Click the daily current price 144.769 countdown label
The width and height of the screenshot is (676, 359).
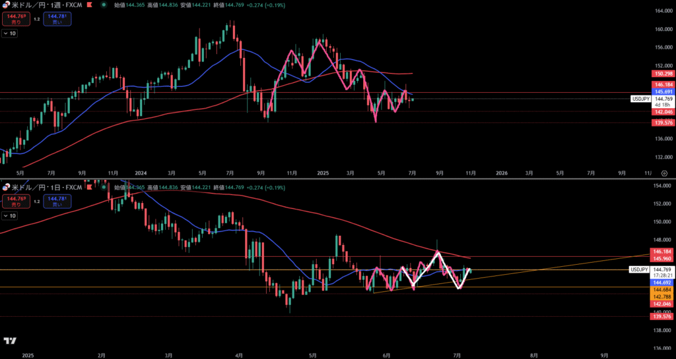point(661,273)
